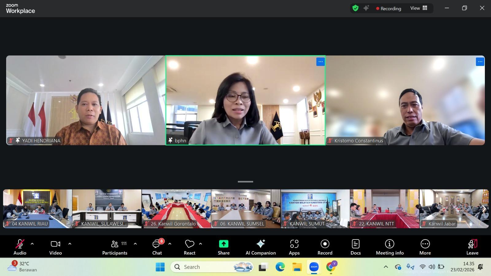Open the More options menu
Screen dimensions: 491x276
[x=425, y=247]
